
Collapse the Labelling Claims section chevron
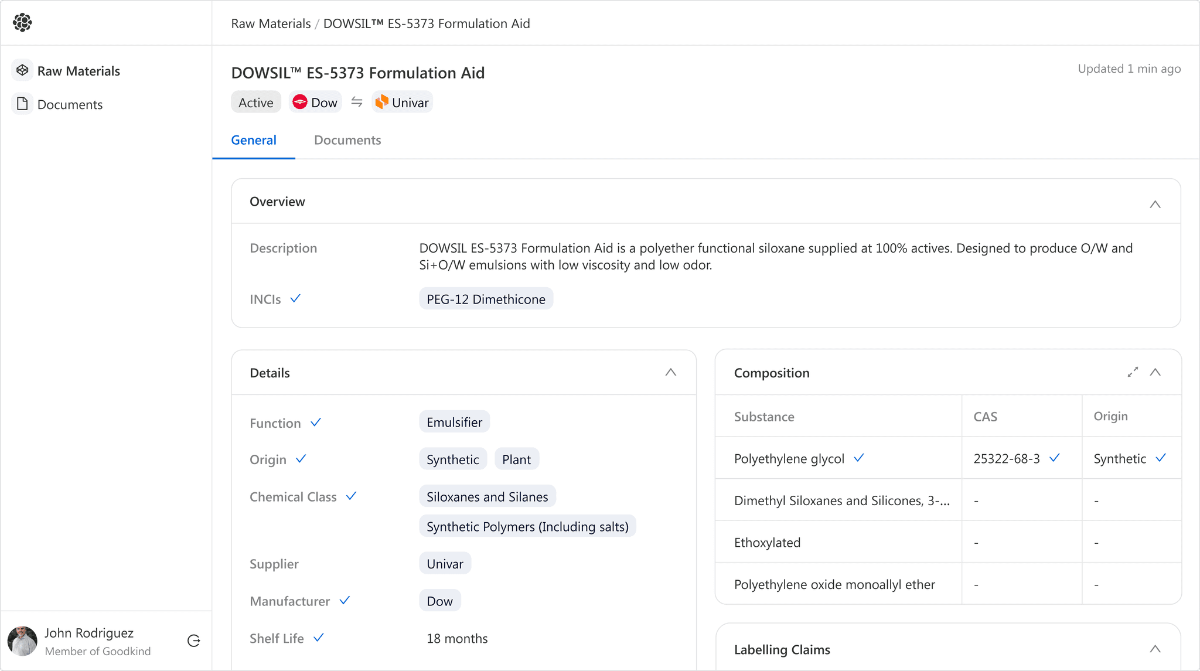point(1155,649)
